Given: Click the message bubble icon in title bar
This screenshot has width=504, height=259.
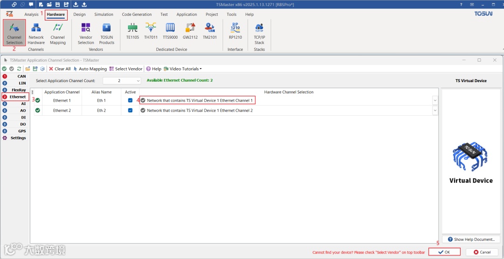Looking at the screenshot, I should click(x=31, y=5).
